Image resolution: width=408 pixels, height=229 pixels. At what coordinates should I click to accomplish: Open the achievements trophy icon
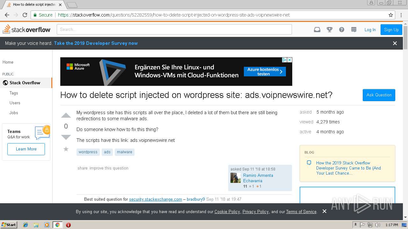pyautogui.click(x=330, y=30)
